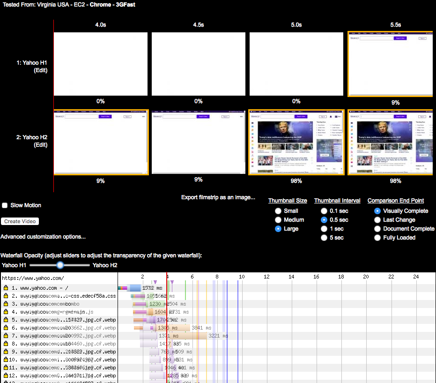Click Export filmstrip as an image
Screen dimensions: 436x383
(218, 197)
